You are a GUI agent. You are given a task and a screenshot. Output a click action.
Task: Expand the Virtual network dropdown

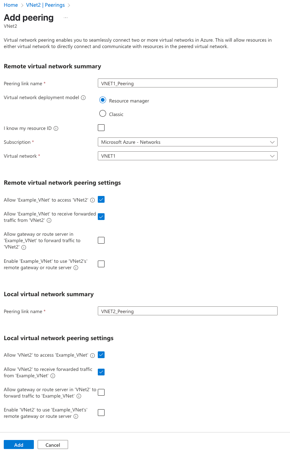187,156
